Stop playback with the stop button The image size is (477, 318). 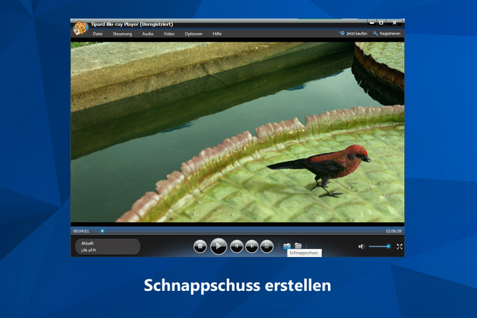pos(200,246)
